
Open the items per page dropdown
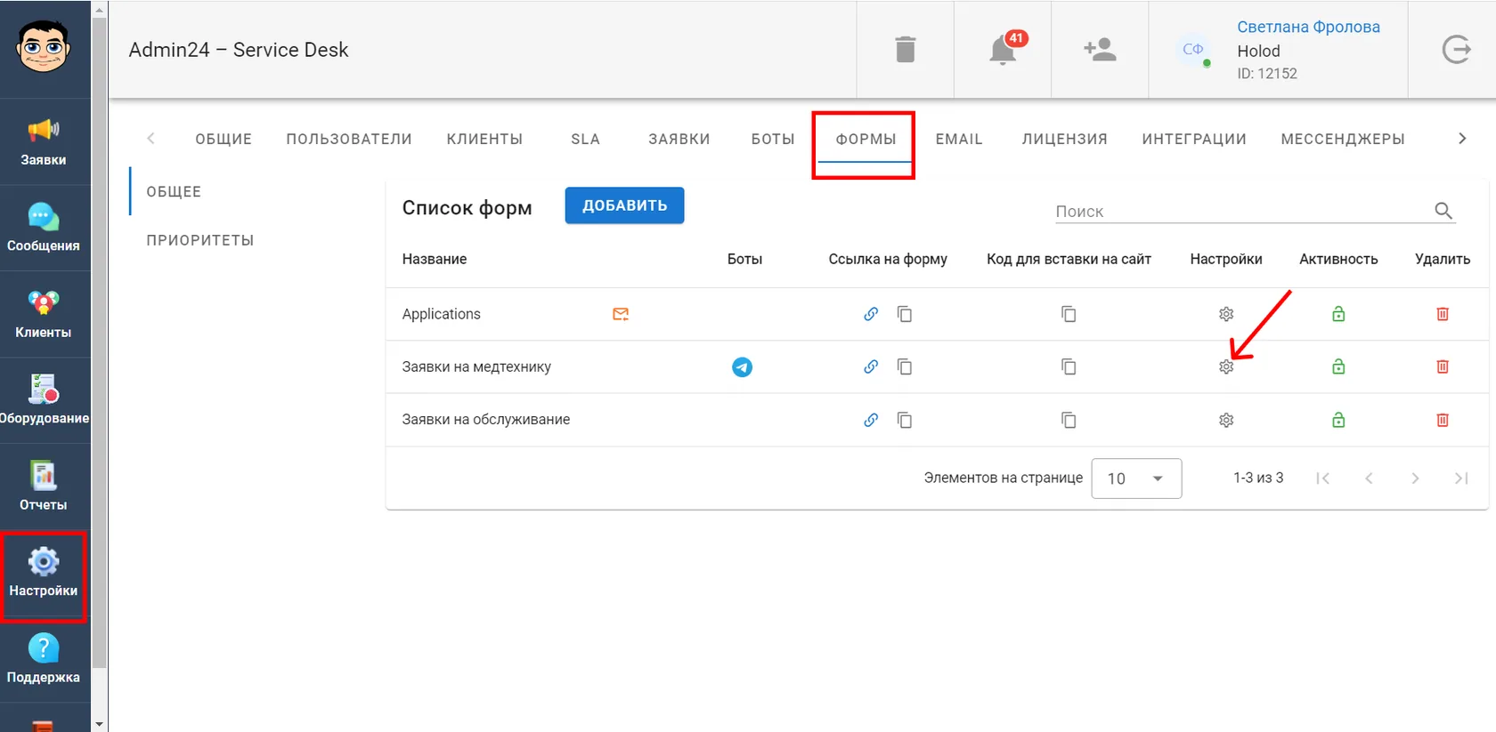[x=1136, y=479]
